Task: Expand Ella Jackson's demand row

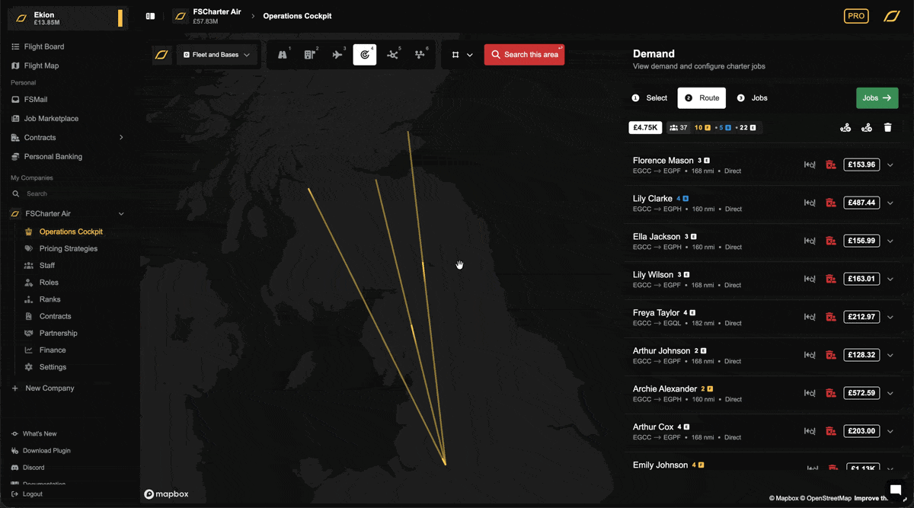Action: (x=890, y=241)
